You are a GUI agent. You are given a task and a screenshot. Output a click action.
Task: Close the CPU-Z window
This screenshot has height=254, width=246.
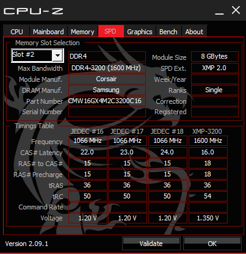pyautogui.click(x=236, y=10)
